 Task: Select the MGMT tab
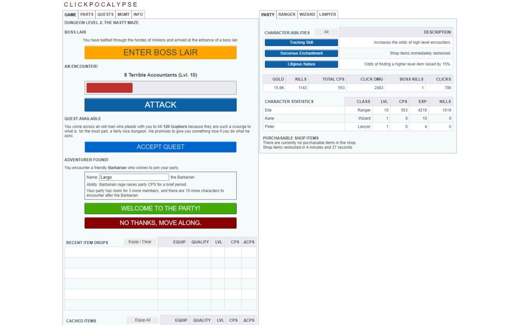pyautogui.click(x=123, y=14)
